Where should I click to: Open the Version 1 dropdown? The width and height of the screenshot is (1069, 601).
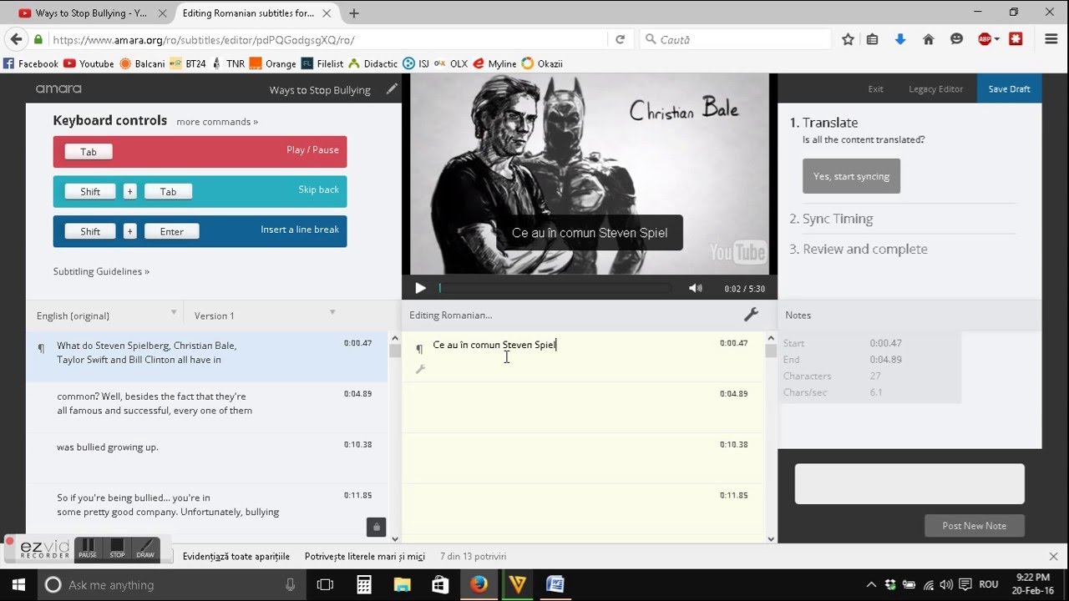(x=266, y=315)
